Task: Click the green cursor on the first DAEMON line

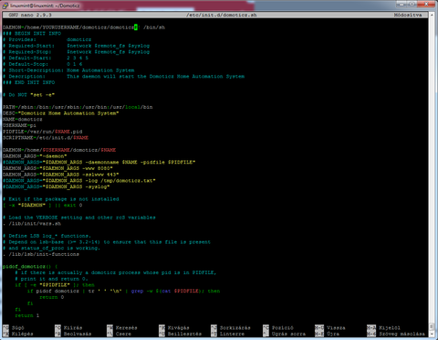Action: [136, 27]
